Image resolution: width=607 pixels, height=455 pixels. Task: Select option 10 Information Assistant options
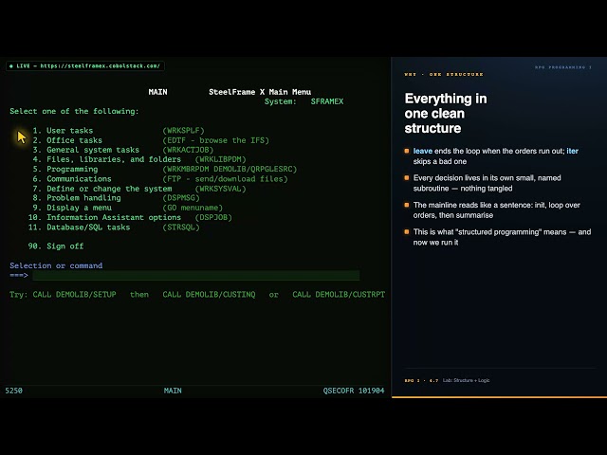coord(104,217)
